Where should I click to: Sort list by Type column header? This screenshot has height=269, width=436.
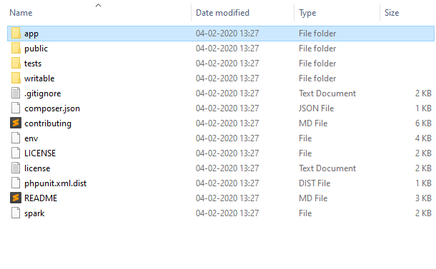(307, 13)
